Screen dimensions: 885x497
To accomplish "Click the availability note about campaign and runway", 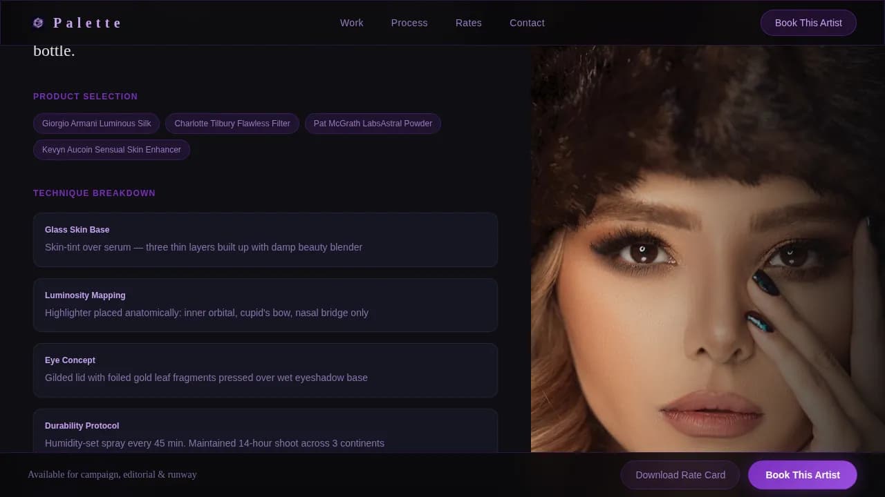I will click(x=112, y=475).
